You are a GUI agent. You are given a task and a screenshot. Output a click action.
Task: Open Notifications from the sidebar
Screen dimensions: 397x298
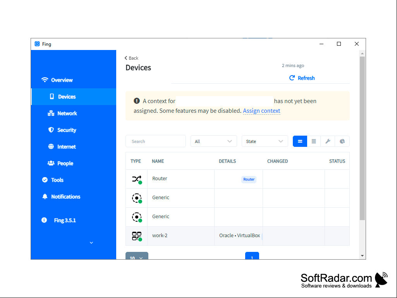[65, 196]
